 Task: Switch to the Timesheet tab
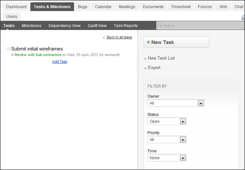tap(181, 7)
